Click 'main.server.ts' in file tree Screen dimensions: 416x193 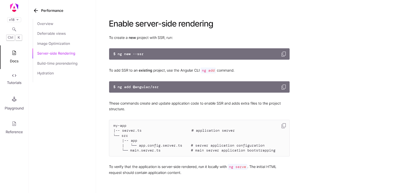coord(145,150)
